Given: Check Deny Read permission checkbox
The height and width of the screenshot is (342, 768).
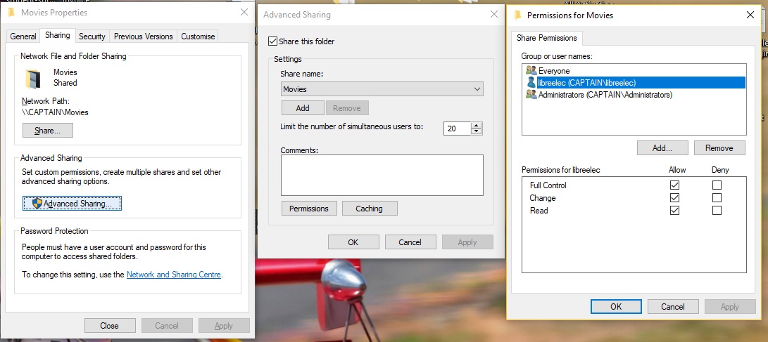Looking at the screenshot, I should point(717,211).
